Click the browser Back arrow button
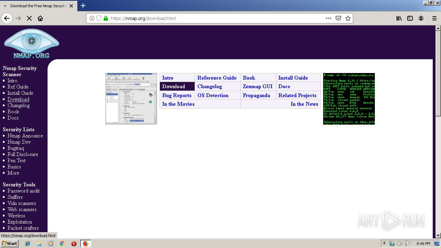Screen dimensions: 441x248 pyautogui.click(x=7, y=18)
